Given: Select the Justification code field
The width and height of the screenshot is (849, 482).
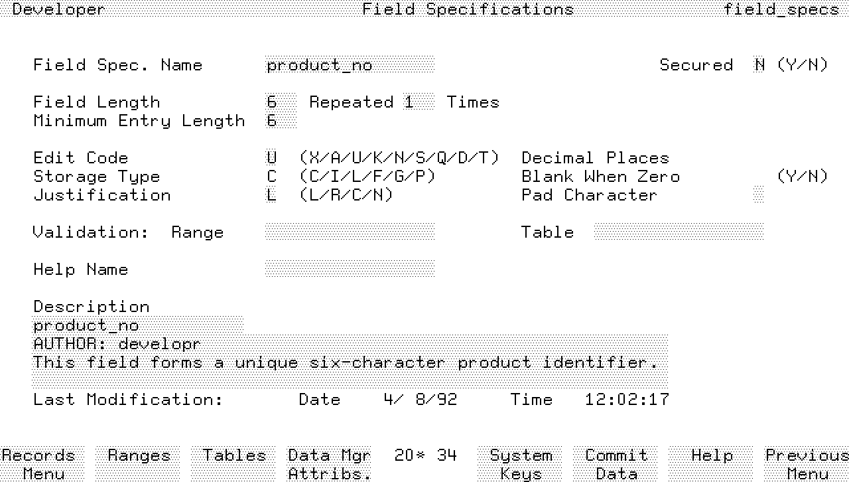Looking at the screenshot, I should [271, 195].
